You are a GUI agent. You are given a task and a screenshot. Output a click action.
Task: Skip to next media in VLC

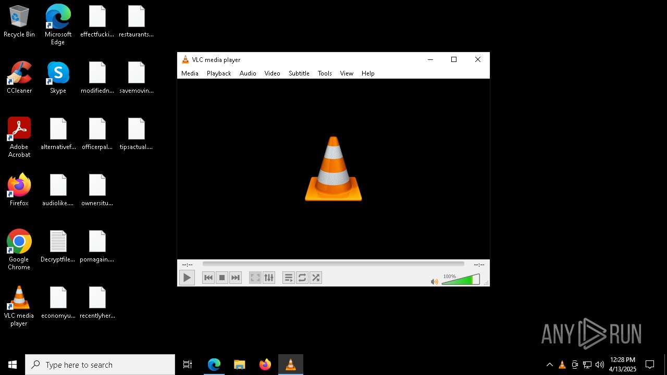point(236,278)
